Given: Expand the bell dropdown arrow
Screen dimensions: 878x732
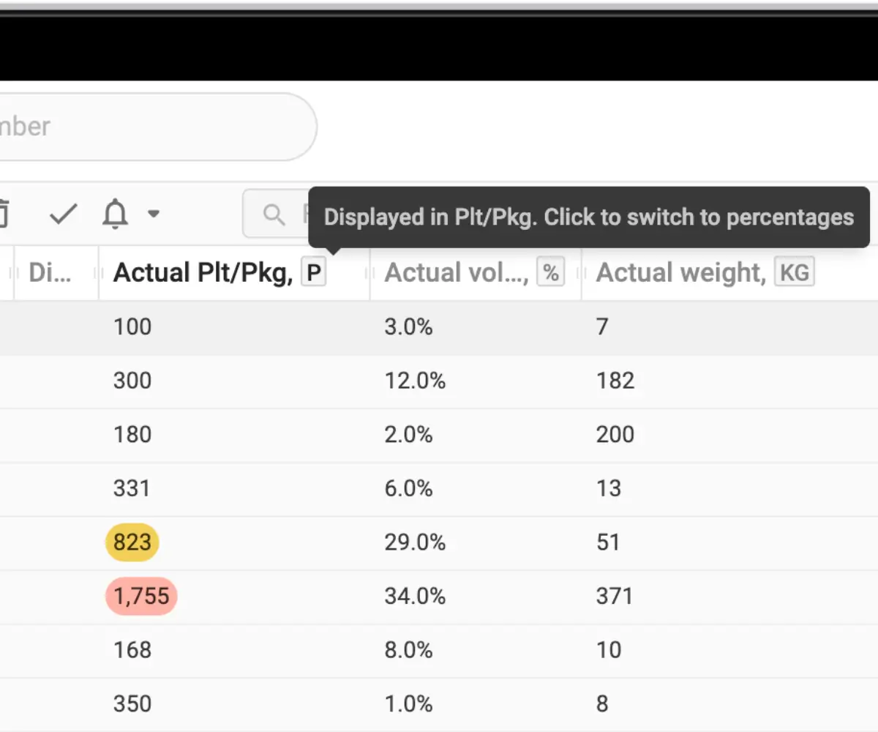Looking at the screenshot, I should pos(153,214).
